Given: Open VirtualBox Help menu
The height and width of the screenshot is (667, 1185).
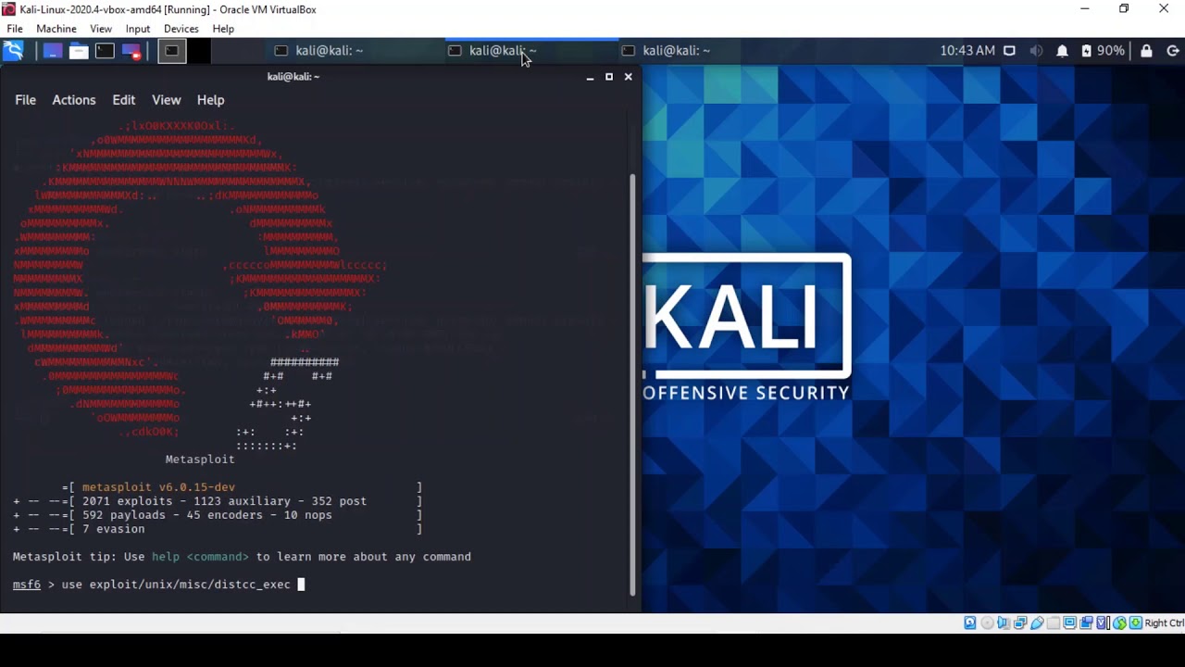Looking at the screenshot, I should pyautogui.click(x=223, y=29).
